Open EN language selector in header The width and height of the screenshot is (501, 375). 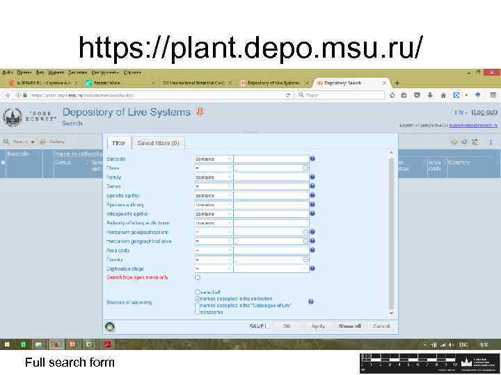[x=461, y=112]
